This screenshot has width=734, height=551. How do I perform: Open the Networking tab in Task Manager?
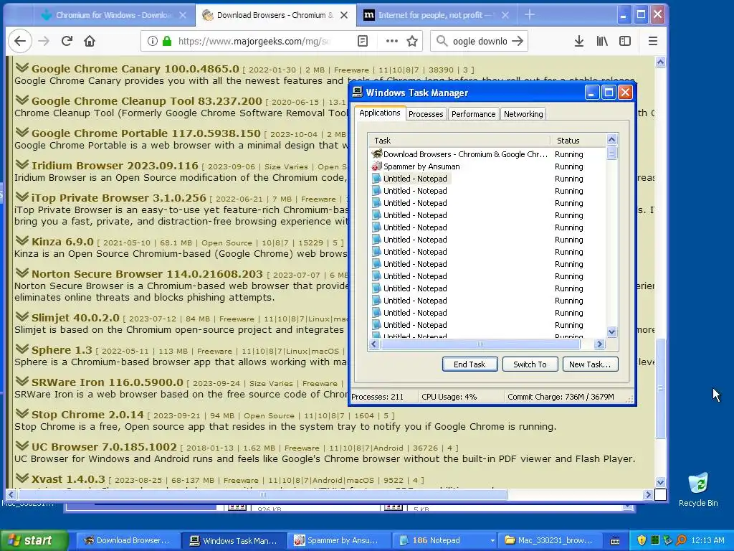click(523, 114)
